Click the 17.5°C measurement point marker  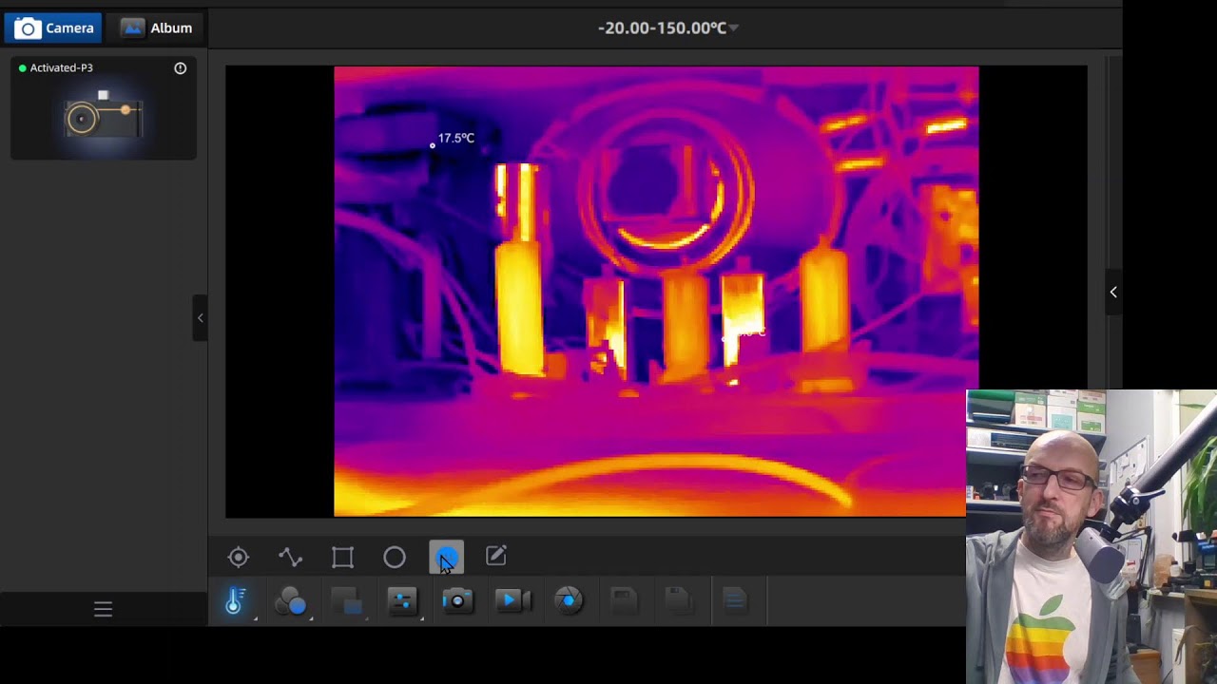pos(433,145)
